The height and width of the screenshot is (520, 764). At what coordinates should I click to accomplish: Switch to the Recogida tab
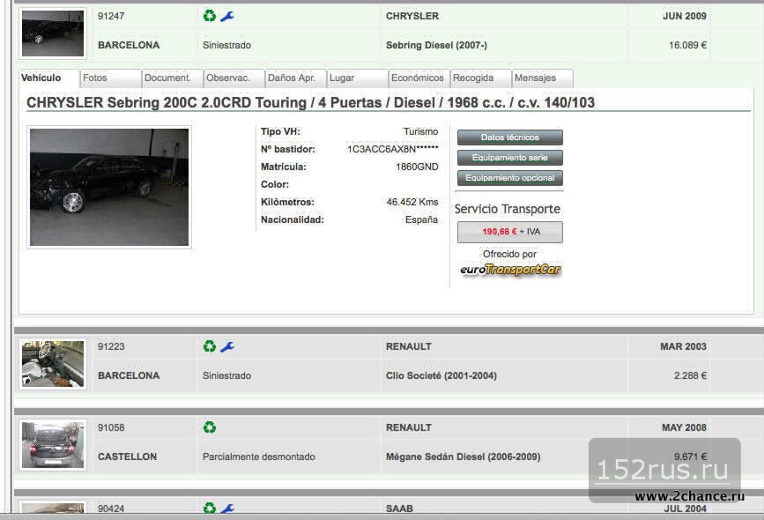point(480,78)
